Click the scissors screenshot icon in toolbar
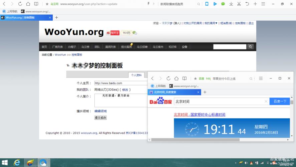Viewport: 296px width, 167px height. coord(239,4)
